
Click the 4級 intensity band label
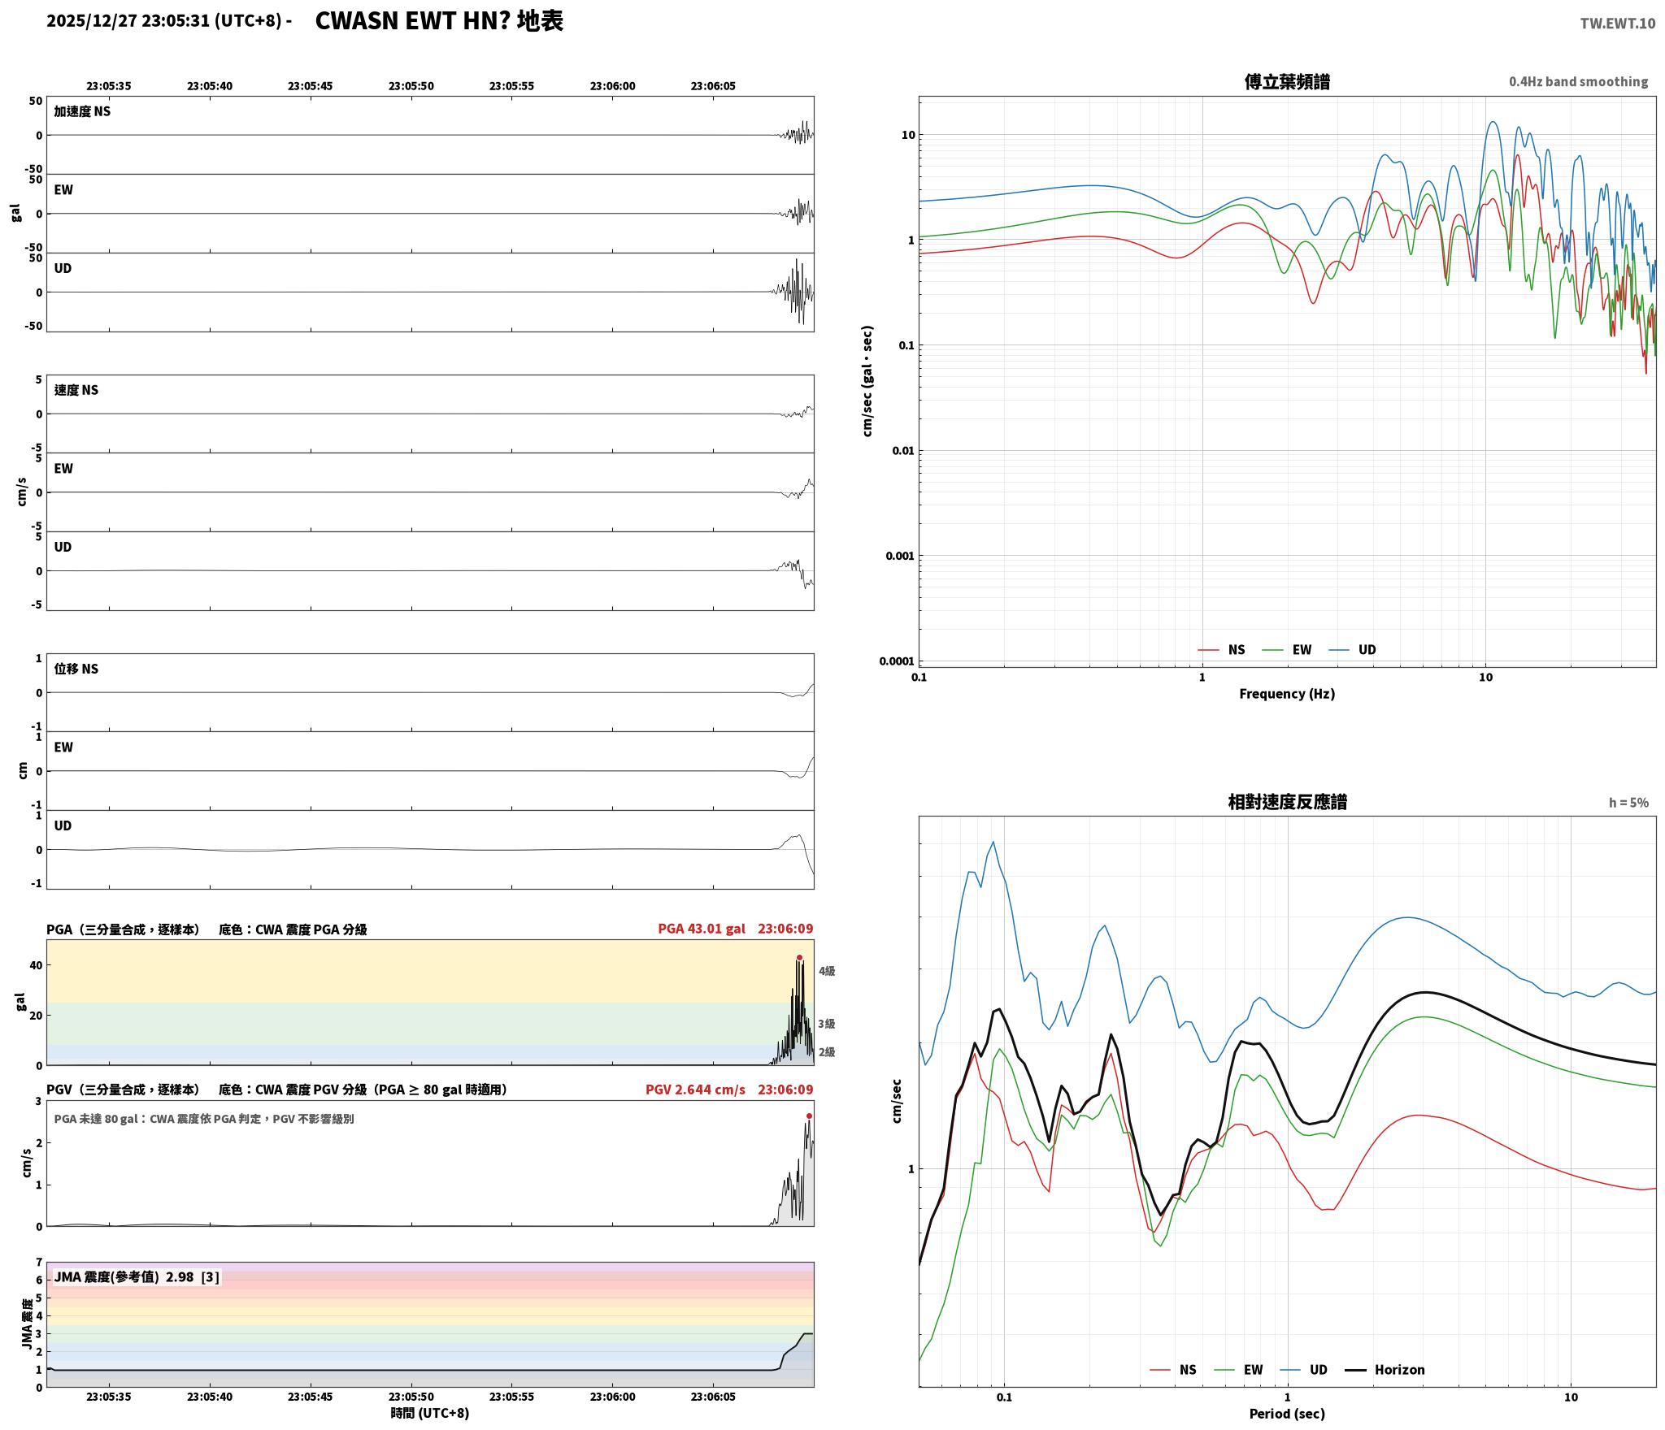(827, 971)
